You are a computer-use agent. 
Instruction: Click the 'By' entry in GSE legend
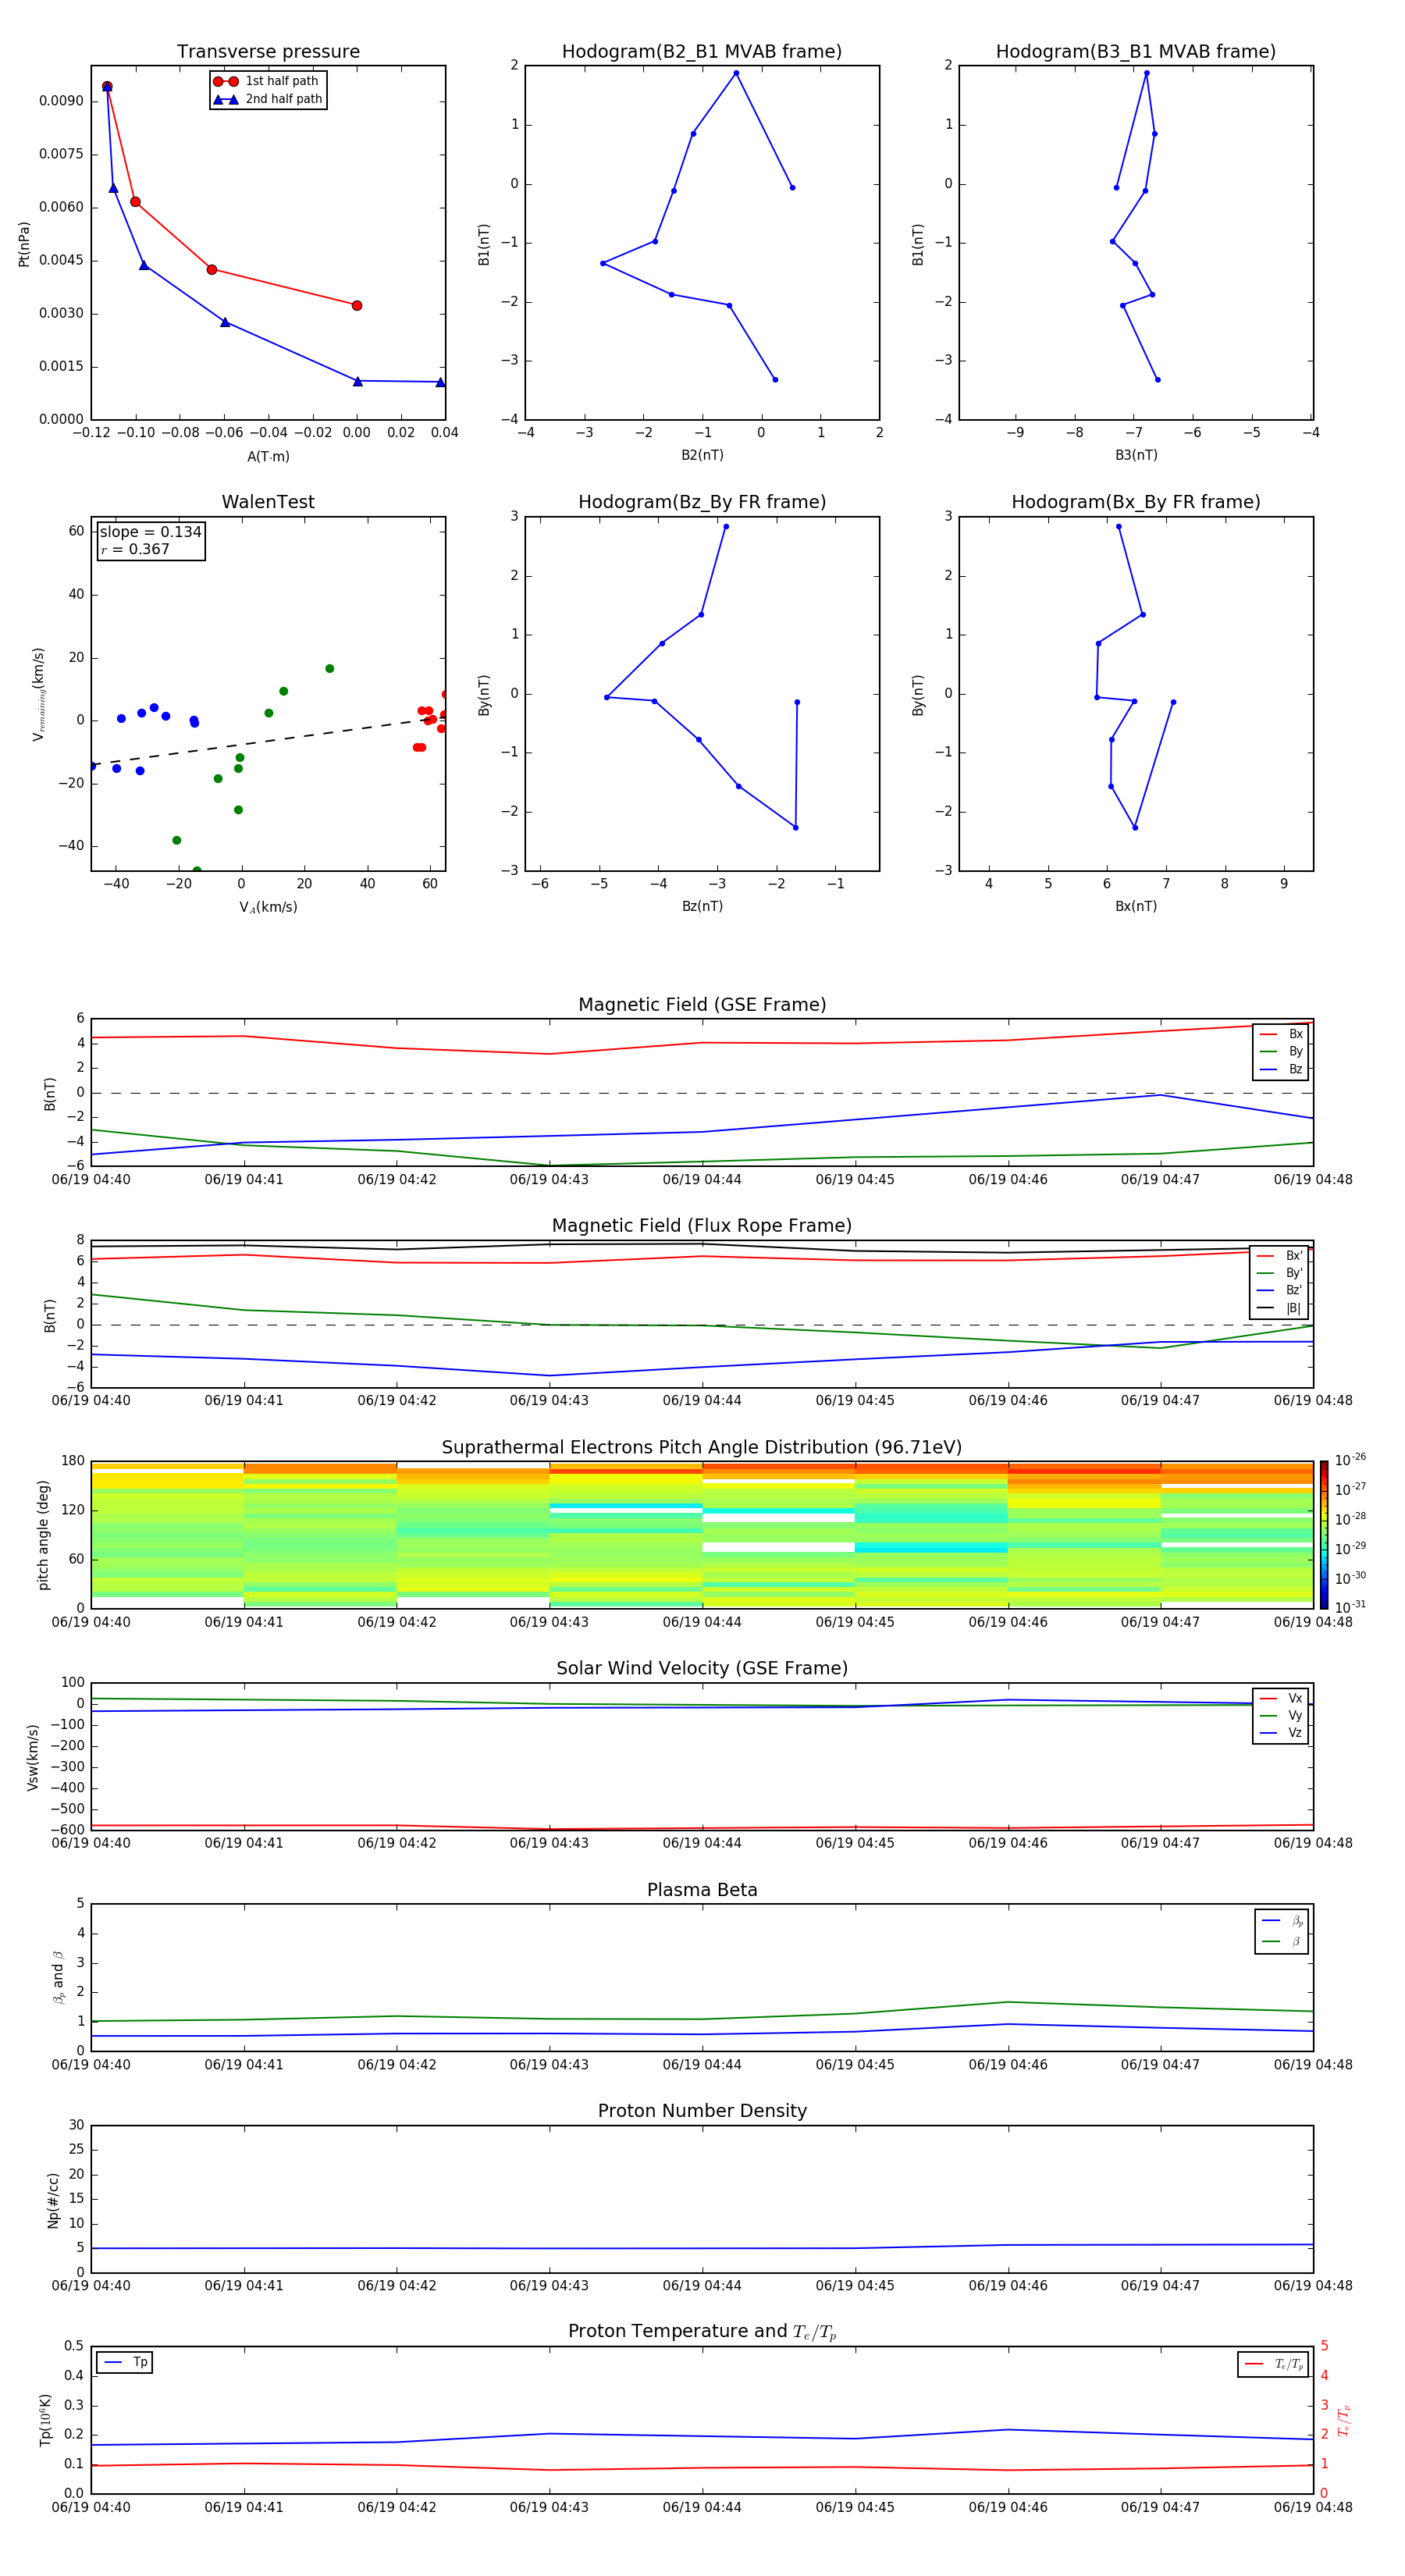click(1281, 1051)
